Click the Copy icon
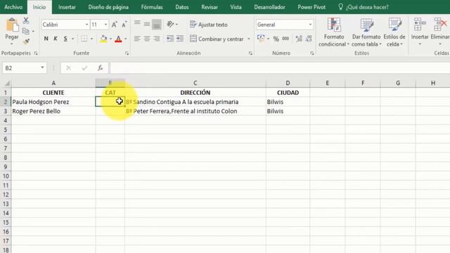 (25, 31)
